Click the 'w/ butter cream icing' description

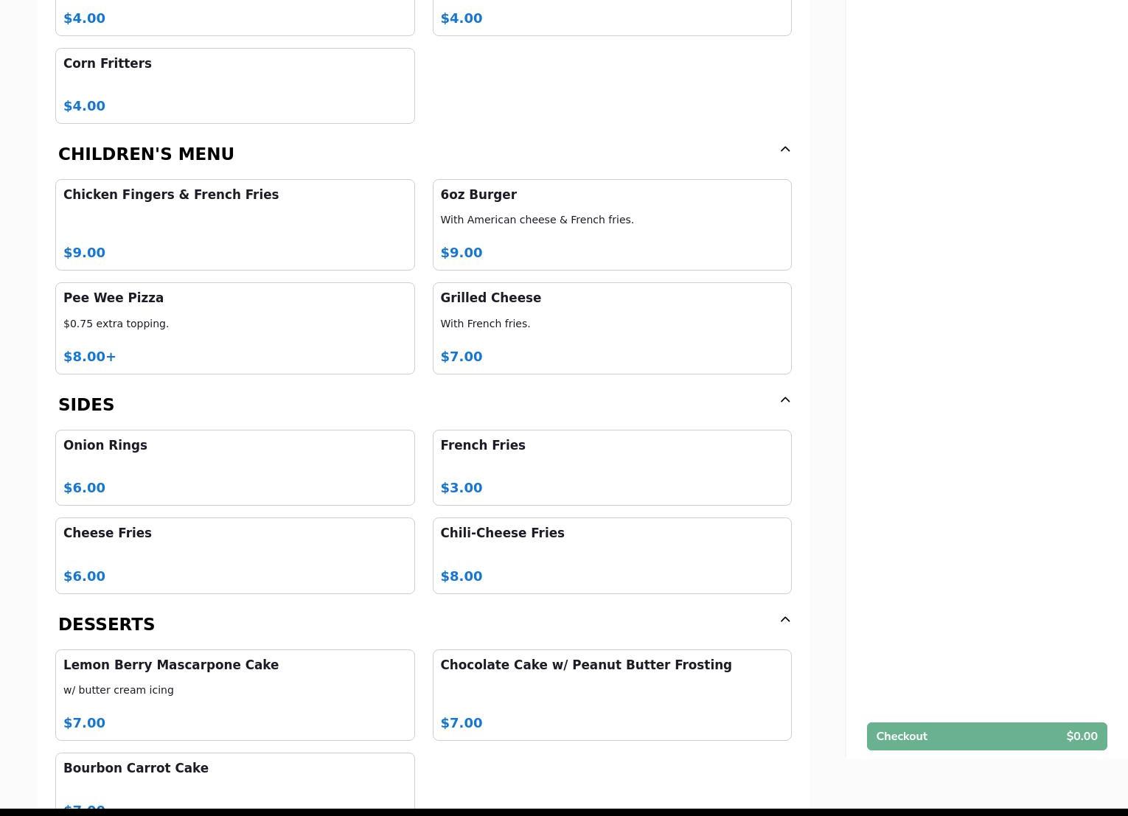(x=119, y=690)
